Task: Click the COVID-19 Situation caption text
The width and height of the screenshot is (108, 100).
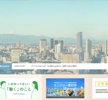Action: (19, 94)
